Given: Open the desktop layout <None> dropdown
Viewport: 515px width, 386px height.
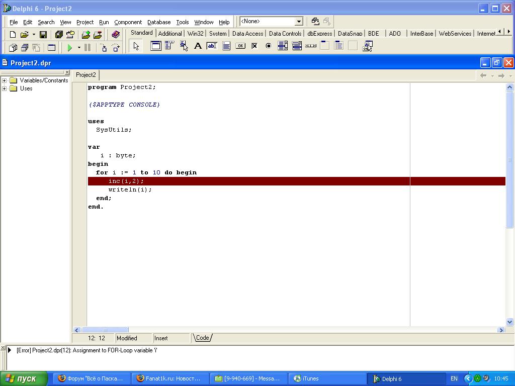Looking at the screenshot, I should [x=299, y=21].
